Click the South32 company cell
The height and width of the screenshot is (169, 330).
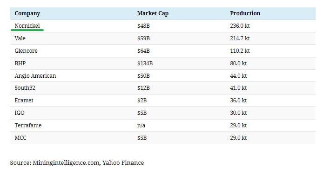click(x=25, y=88)
